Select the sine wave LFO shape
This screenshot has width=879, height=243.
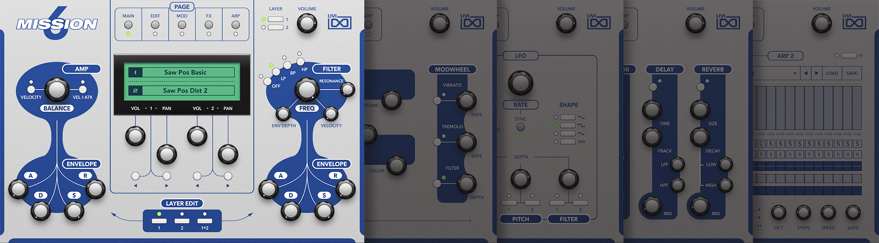[x=568, y=118]
